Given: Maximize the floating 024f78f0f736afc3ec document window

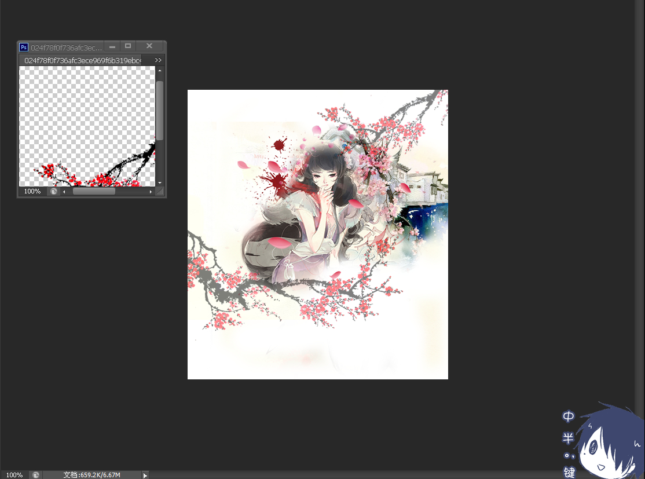Looking at the screenshot, I should (x=128, y=46).
